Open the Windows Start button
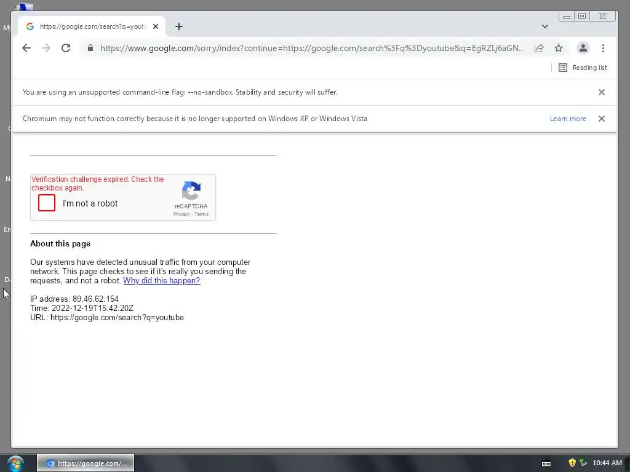Screen dimensions: 630x472 coord(15,463)
